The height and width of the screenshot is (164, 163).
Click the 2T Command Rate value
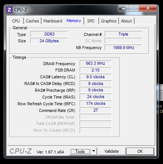point(96,110)
